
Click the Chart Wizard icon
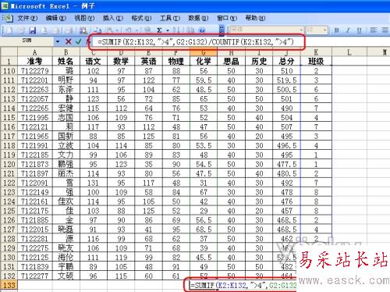click(x=190, y=30)
